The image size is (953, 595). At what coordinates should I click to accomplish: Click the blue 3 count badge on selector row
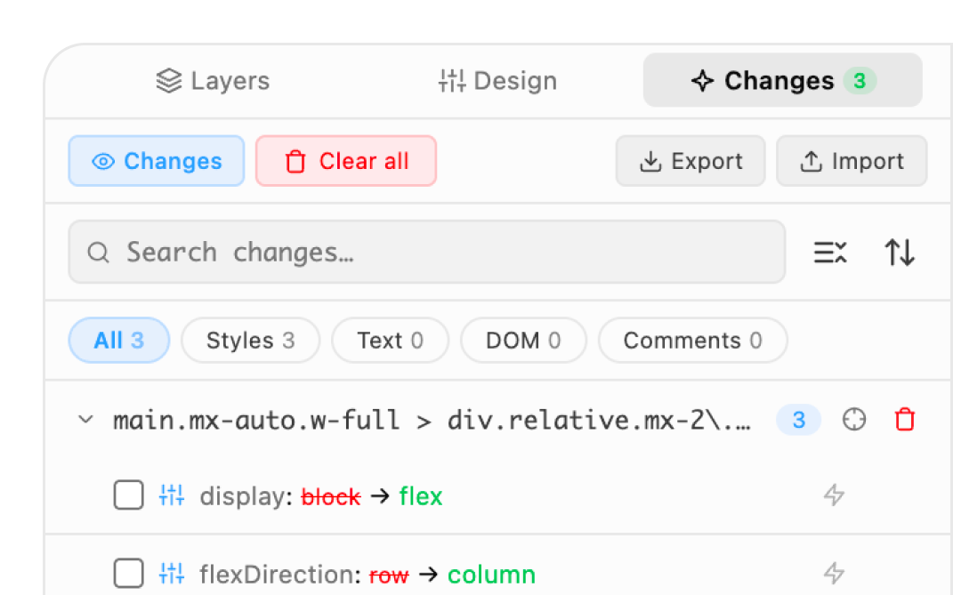(799, 420)
